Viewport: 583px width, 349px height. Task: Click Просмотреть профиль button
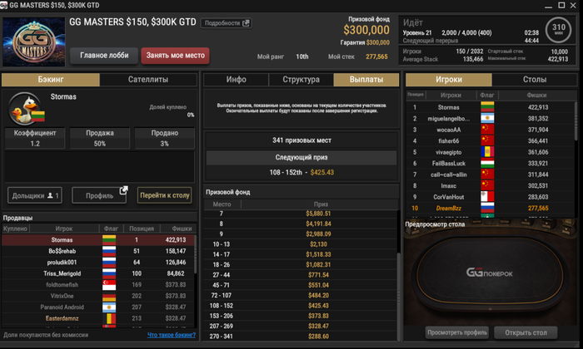pos(457,332)
